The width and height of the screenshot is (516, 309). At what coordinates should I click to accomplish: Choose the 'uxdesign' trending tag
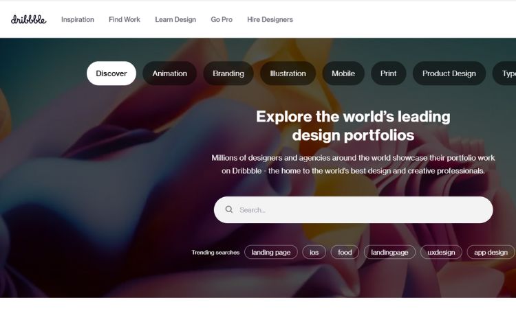click(441, 252)
